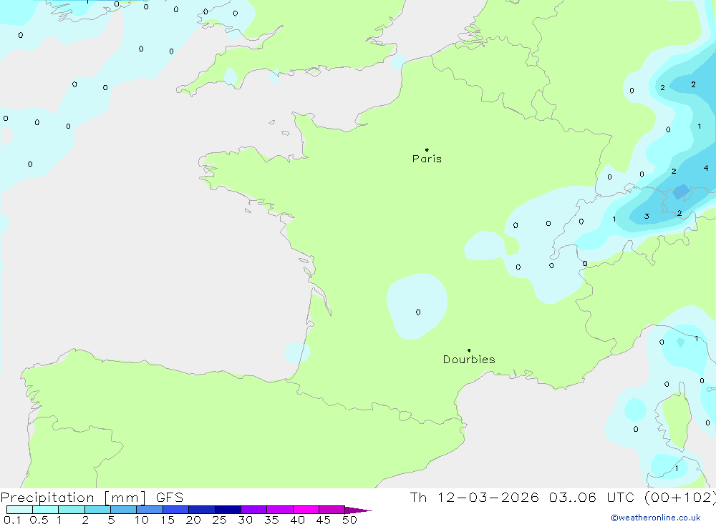Click the 'GFS' model label
This screenshot has height=524, width=716.
click(170, 498)
